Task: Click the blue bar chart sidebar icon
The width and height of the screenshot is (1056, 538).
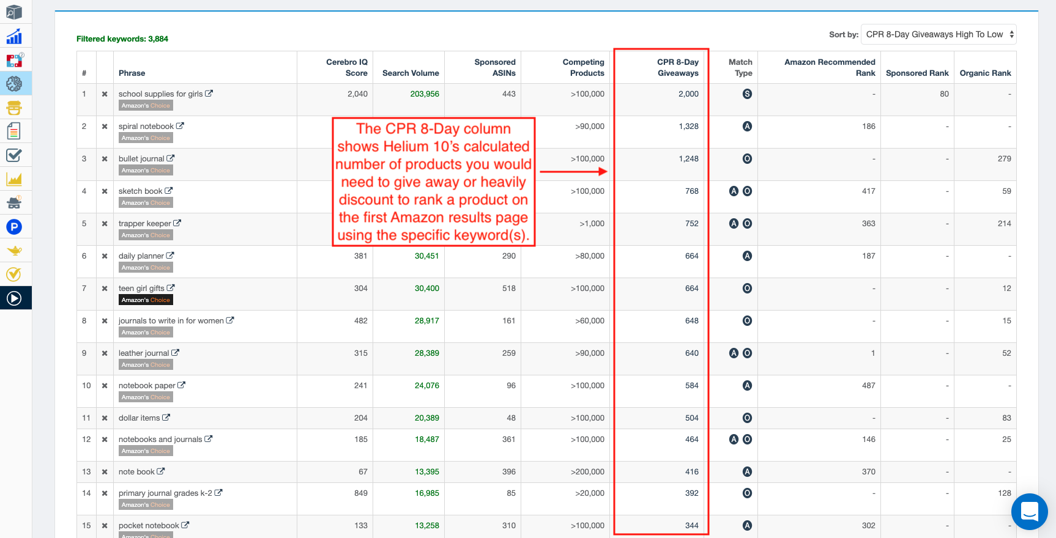Action: [14, 37]
